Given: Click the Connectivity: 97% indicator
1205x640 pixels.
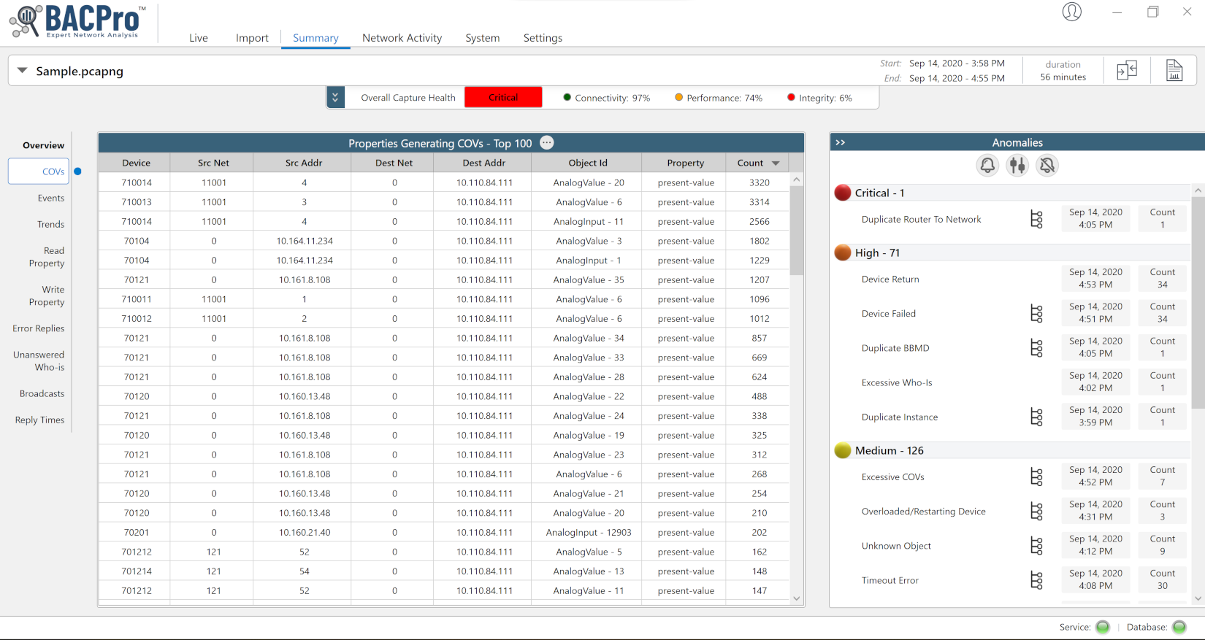Looking at the screenshot, I should coord(606,98).
